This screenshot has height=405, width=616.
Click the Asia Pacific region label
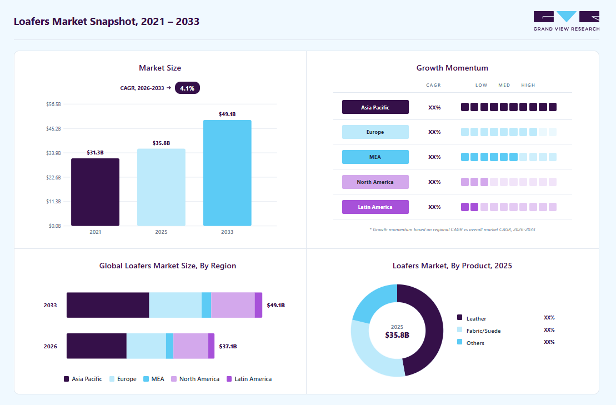(375, 107)
